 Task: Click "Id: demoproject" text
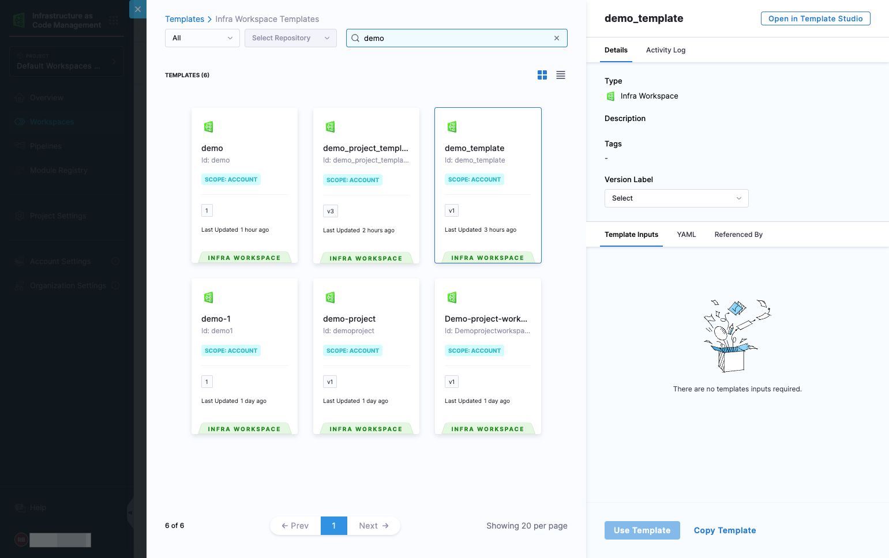pos(348,331)
